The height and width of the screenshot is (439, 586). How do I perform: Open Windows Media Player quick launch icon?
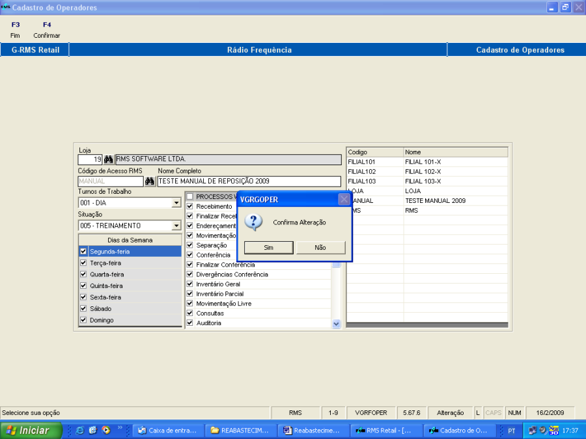pos(106,431)
